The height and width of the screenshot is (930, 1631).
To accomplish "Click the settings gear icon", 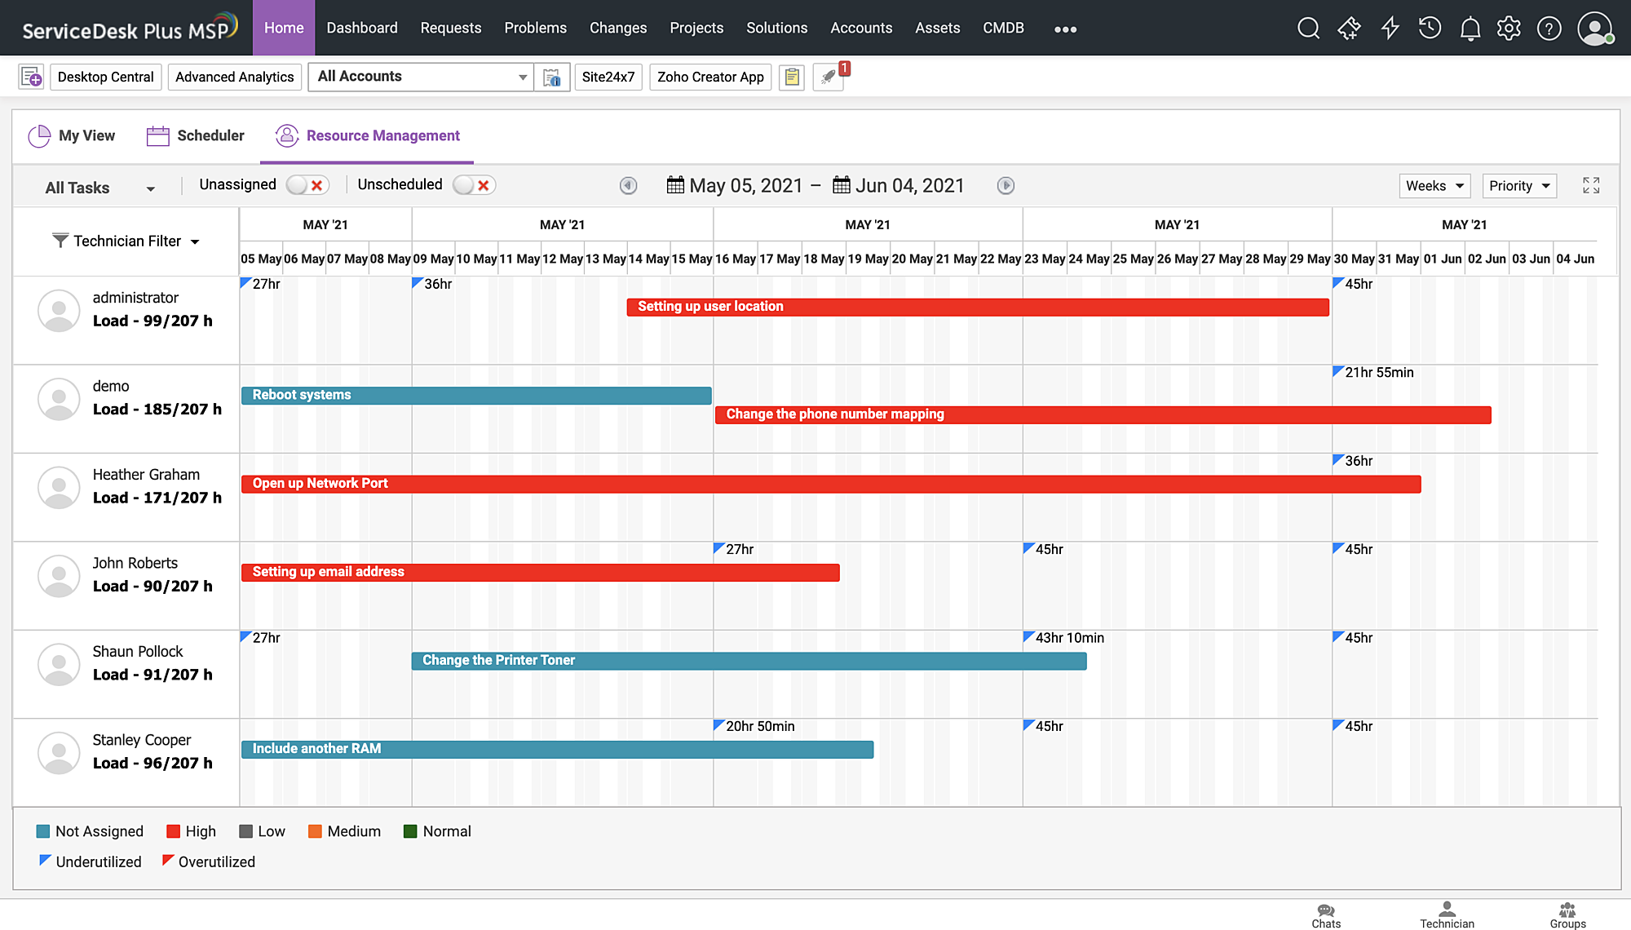I will [x=1509, y=27].
